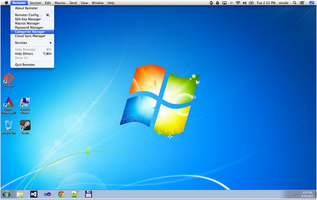Open Notification Center list icon
This screenshot has height=200, width=317.
[302, 3]
